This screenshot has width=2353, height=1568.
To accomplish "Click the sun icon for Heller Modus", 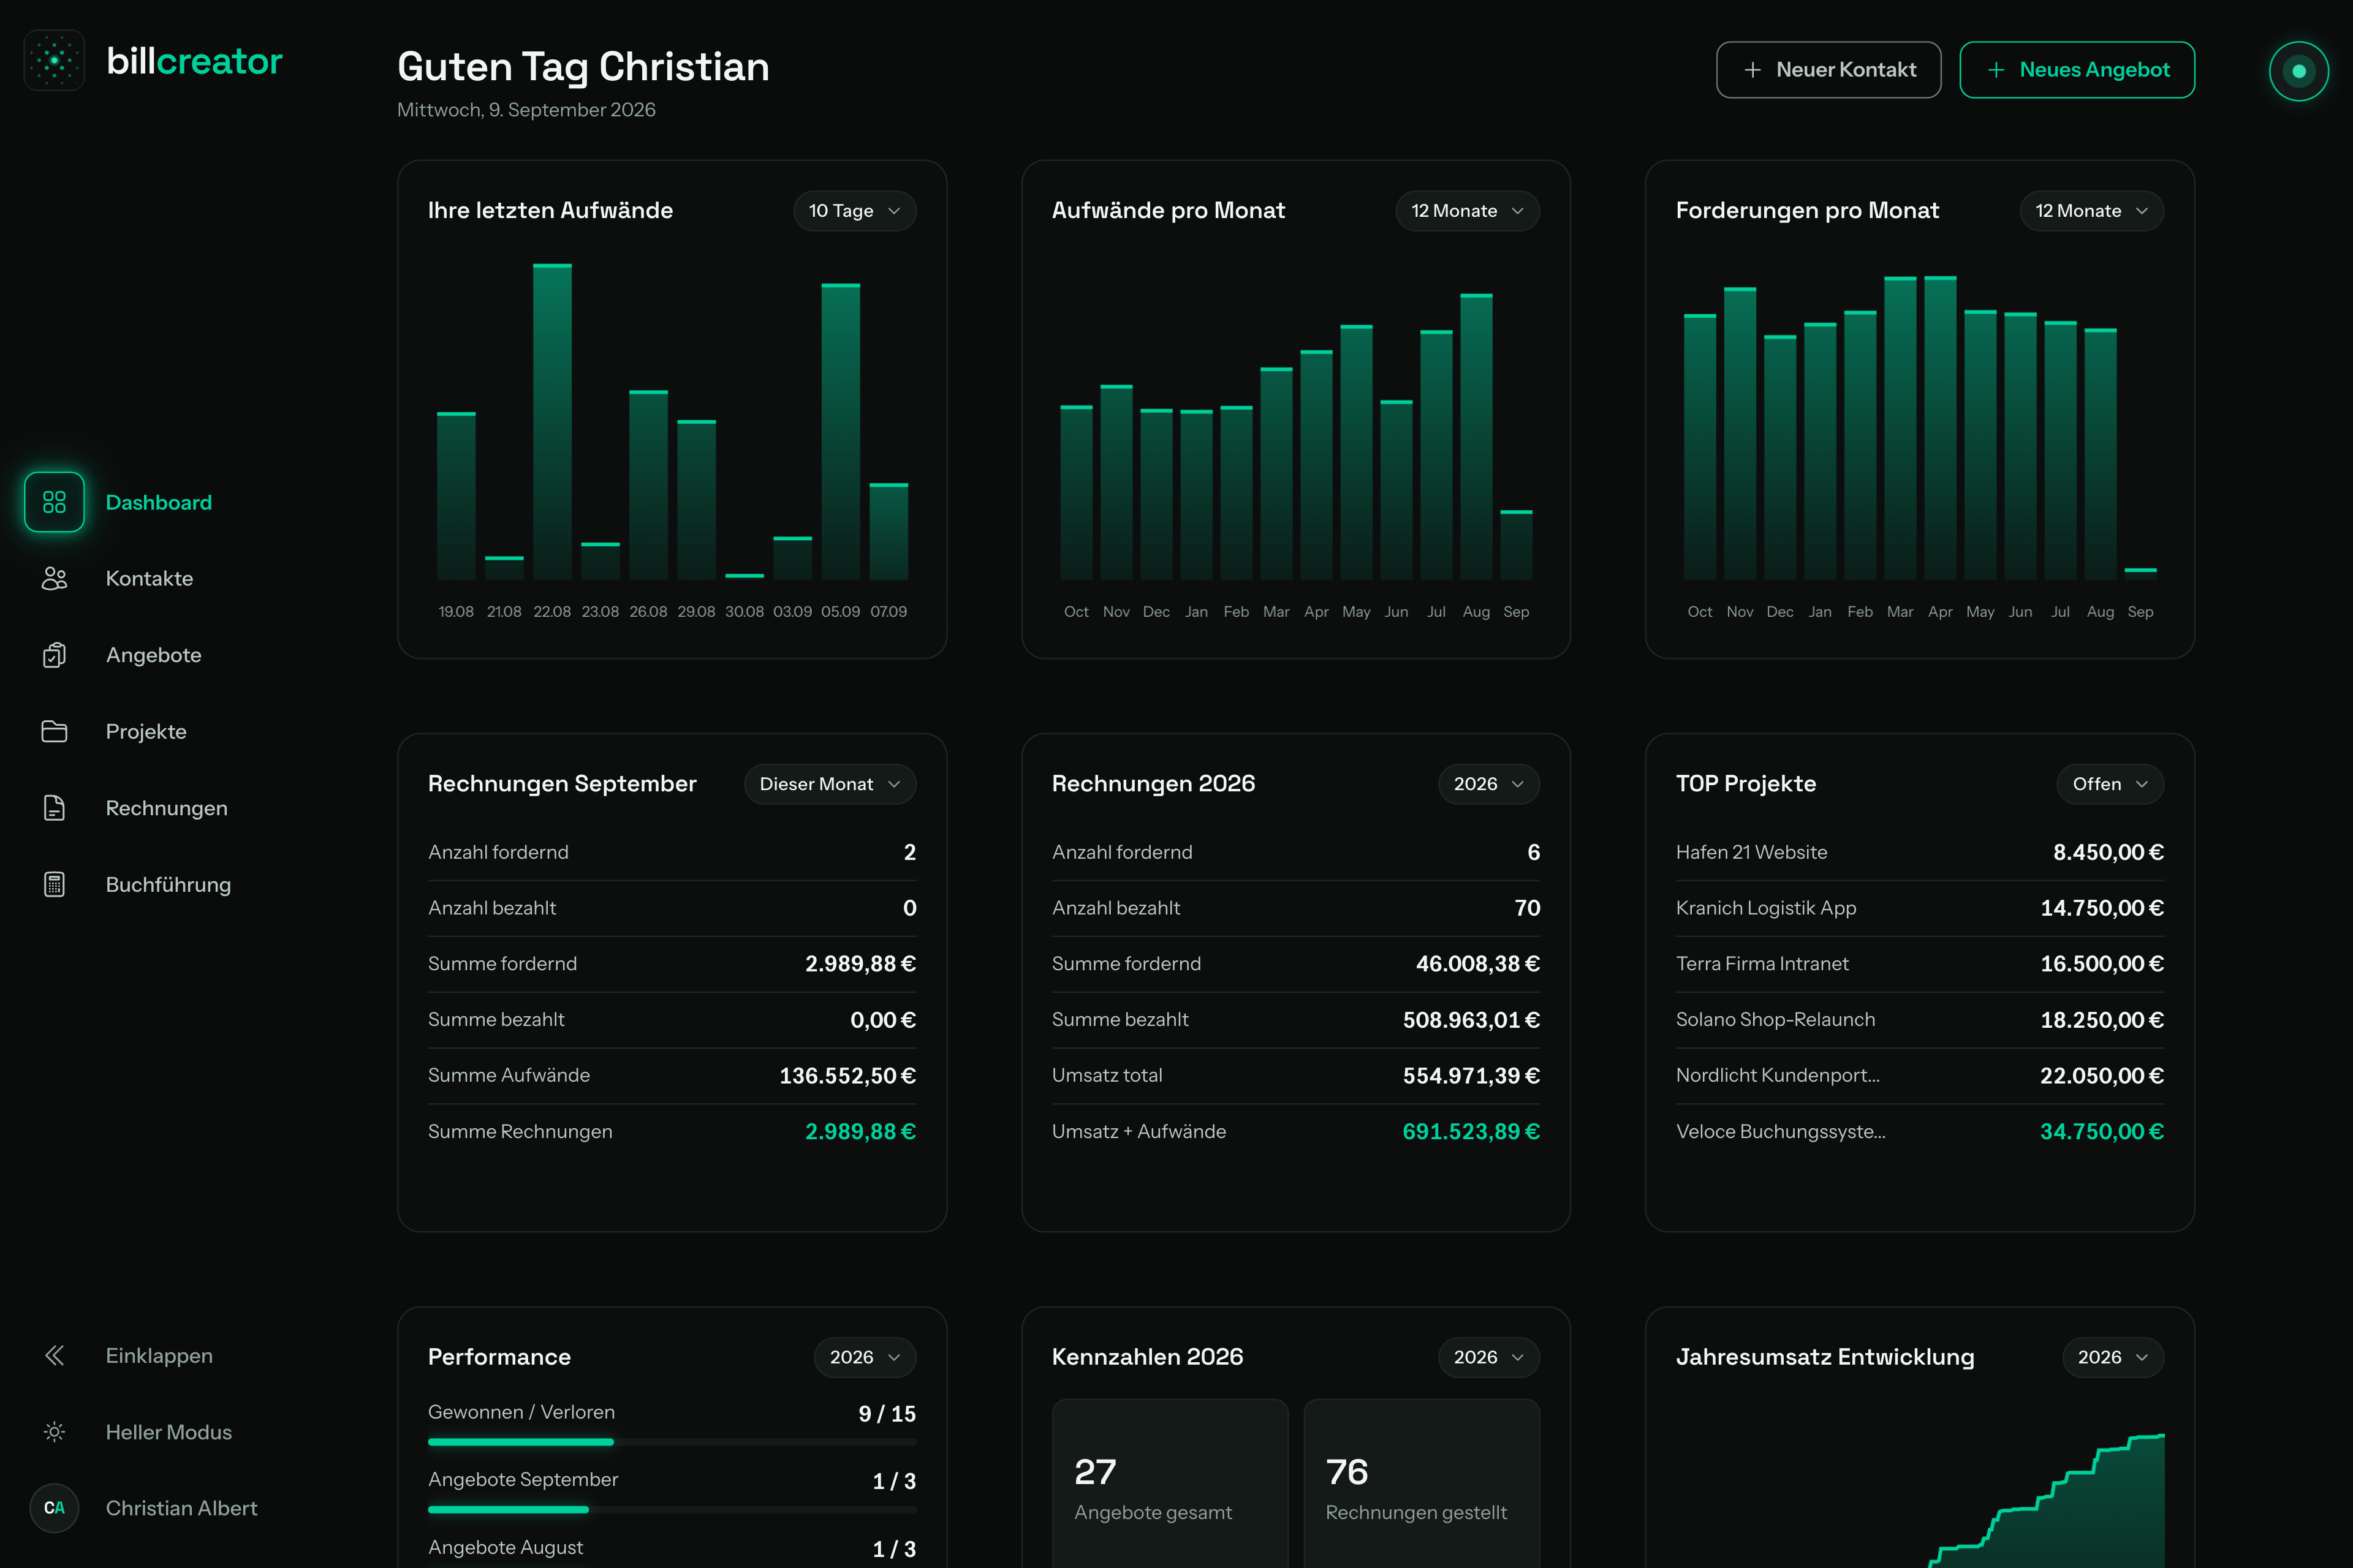I will point(54,1432).
